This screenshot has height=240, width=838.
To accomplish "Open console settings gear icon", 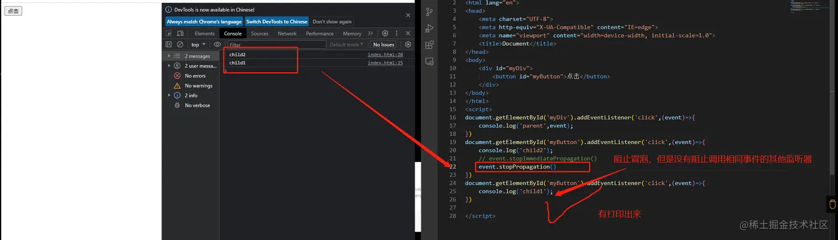I will coord(408,44).
